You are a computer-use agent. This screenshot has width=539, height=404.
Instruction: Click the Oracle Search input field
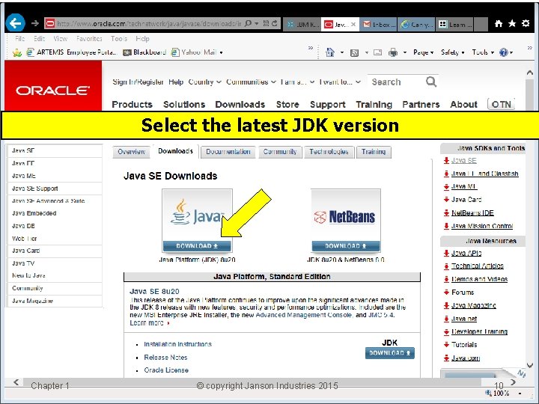[x=397, y=82]
